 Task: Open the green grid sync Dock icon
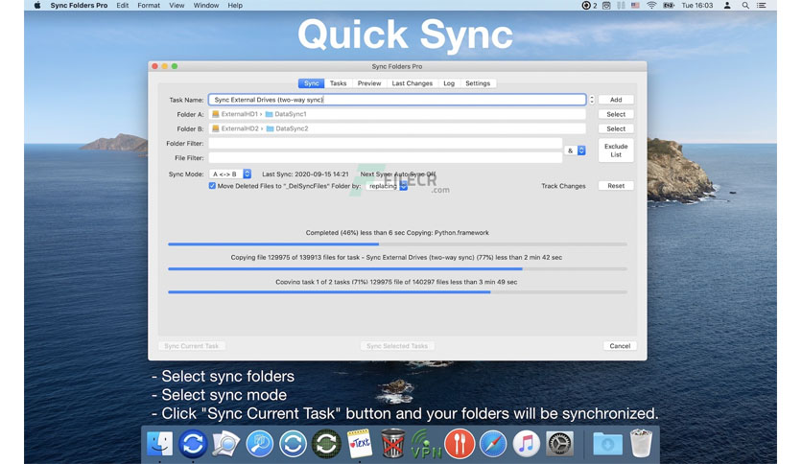click(x=326, y=444)
